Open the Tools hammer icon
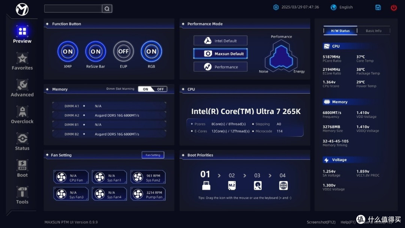Screen dimensions: 405x228 tap(22, 192)
